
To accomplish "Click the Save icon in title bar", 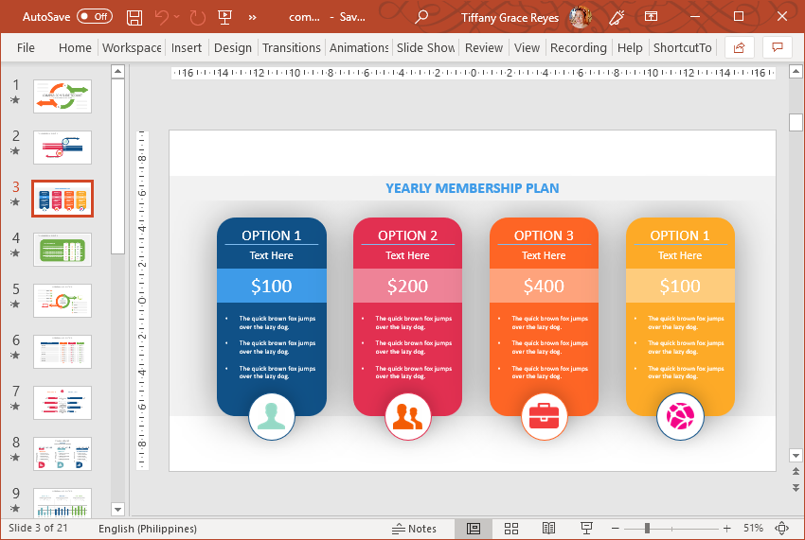I will (134, 17).
